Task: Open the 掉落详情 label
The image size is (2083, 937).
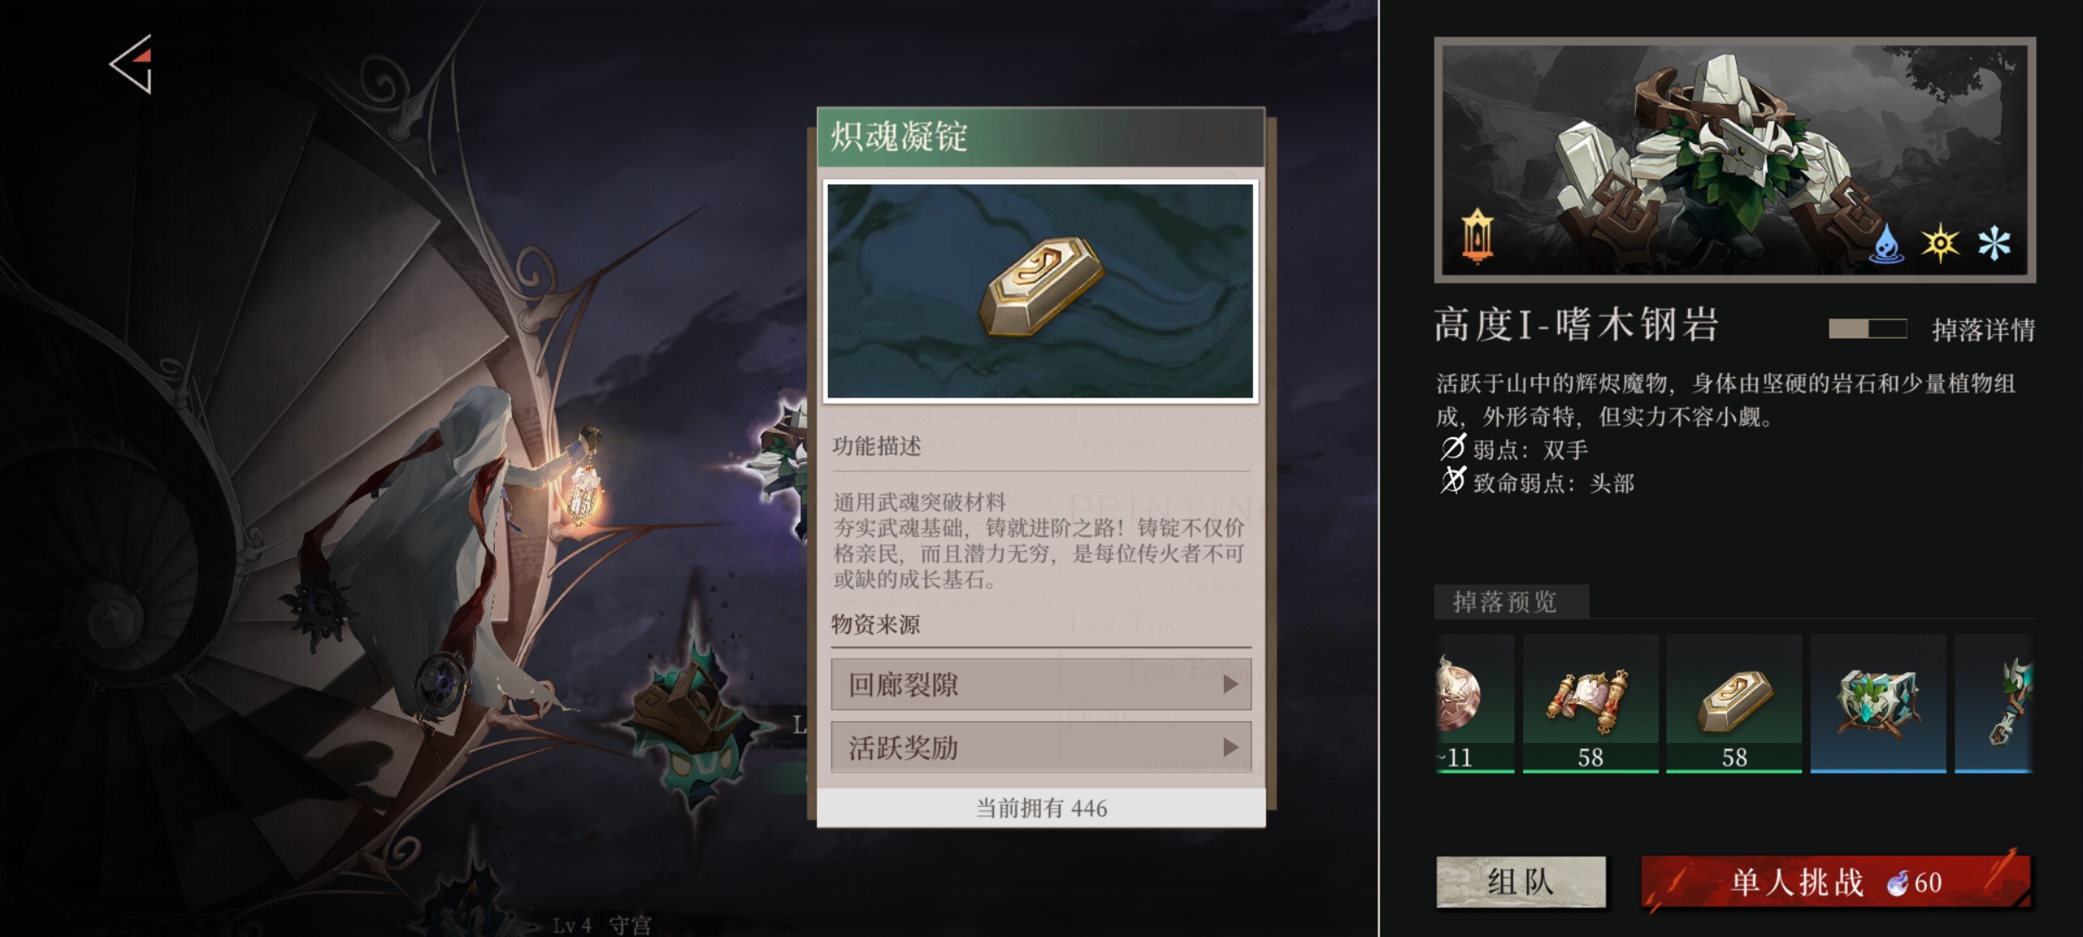Action: (1982, 330)
